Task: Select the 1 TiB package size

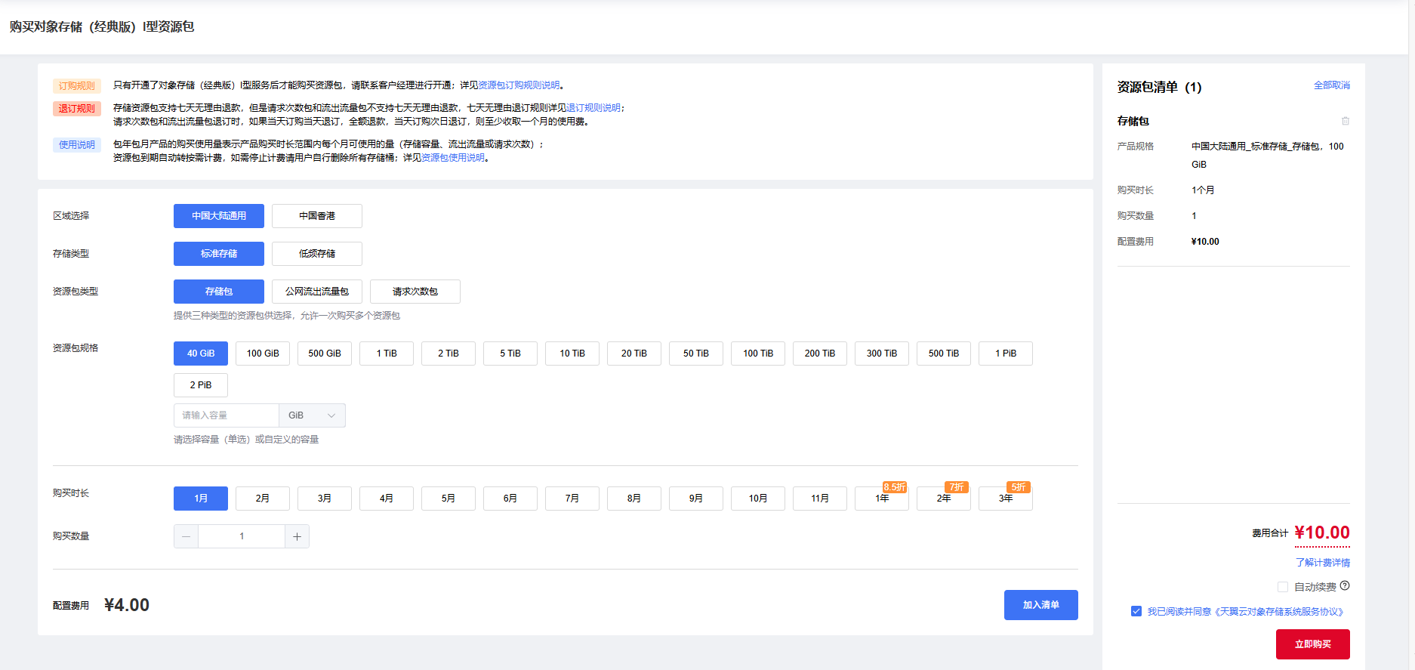Action: click(x=387, y=354)
